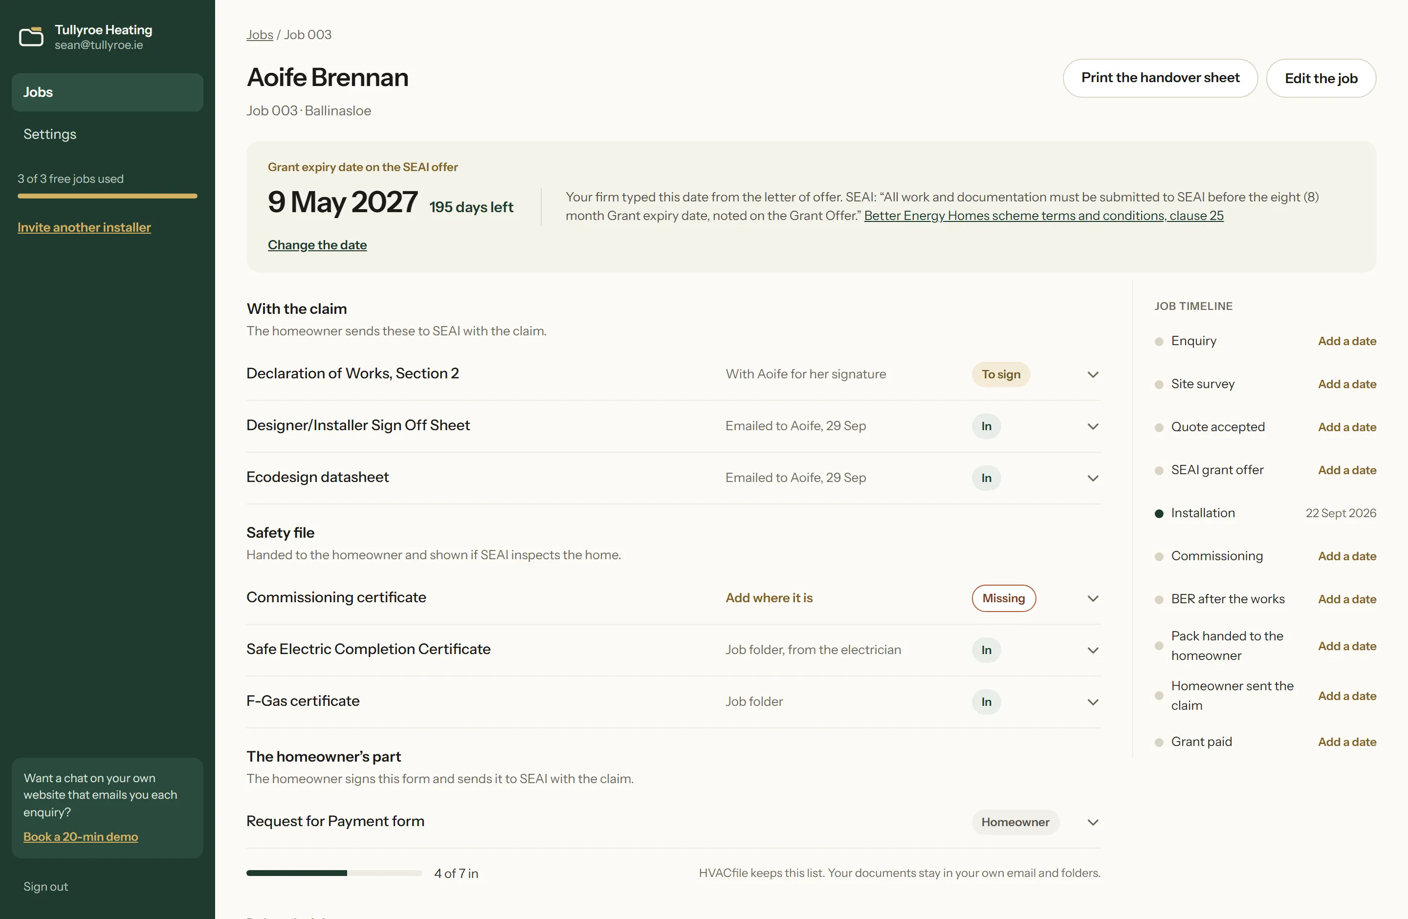The width and height of the screenshot is (1408, 919).
Task: Open Better Energy Homes terms clause 25 link
Action: 1044,216
